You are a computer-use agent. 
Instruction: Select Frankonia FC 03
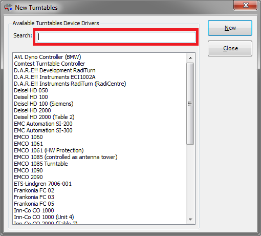tap(34, 197)
